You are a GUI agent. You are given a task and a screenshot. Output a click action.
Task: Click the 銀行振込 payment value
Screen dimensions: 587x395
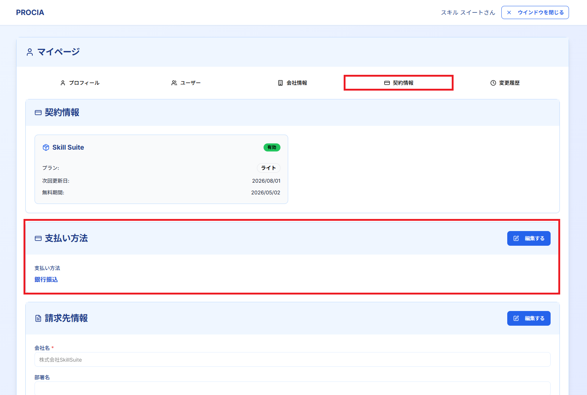pyautogui.click(x=46, y=279)
